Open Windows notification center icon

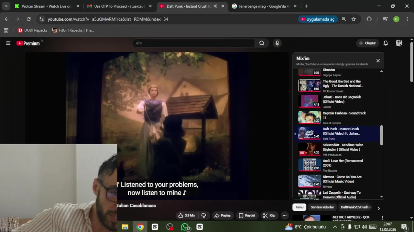click(x=404, y=227)
